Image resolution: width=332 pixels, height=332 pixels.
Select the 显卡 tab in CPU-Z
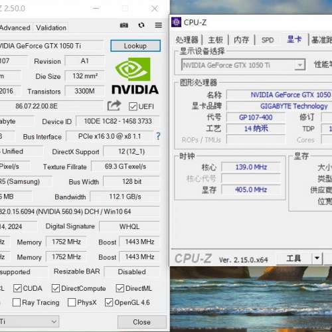point(294,39)
